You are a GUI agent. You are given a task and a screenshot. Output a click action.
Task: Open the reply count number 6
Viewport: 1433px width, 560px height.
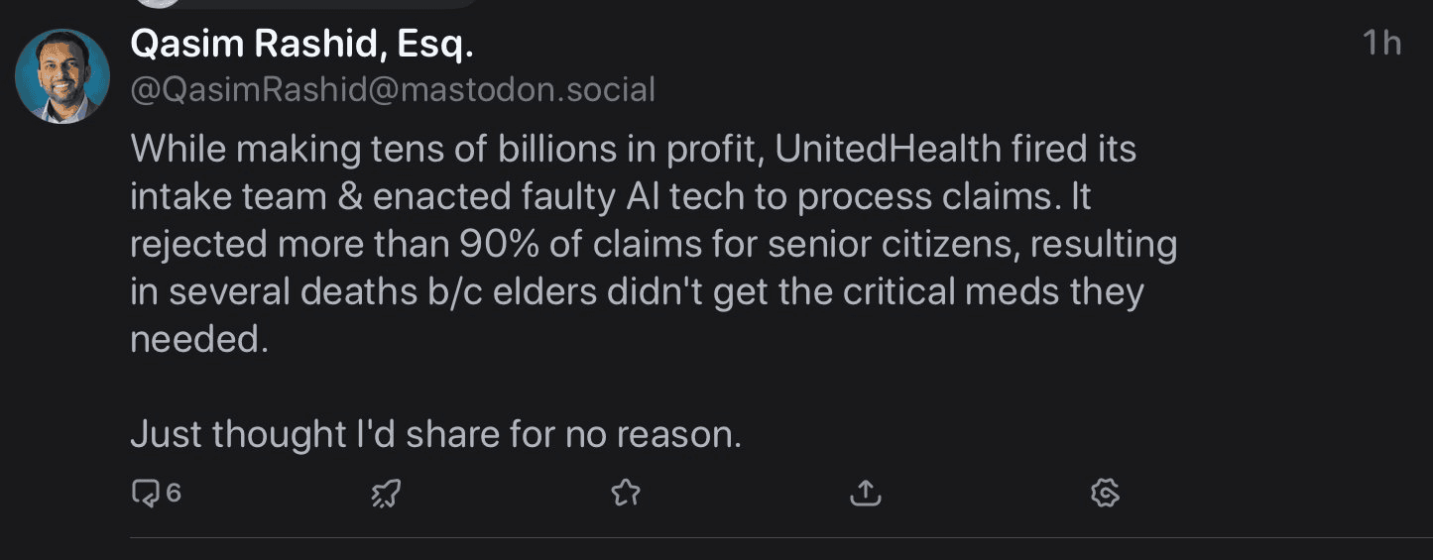click(174, 493)
